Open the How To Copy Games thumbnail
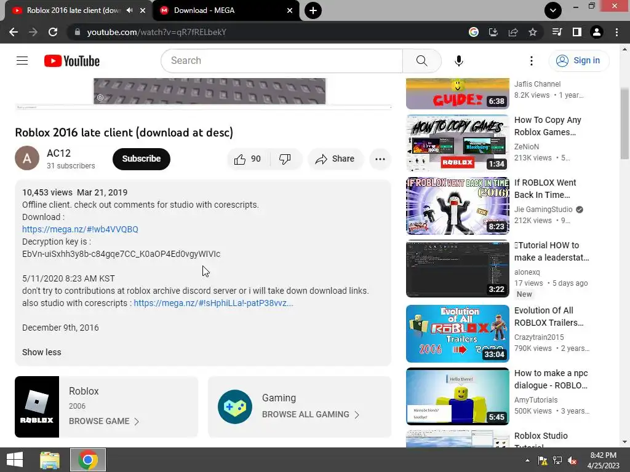The image size is (630, 472). [457, 143]
